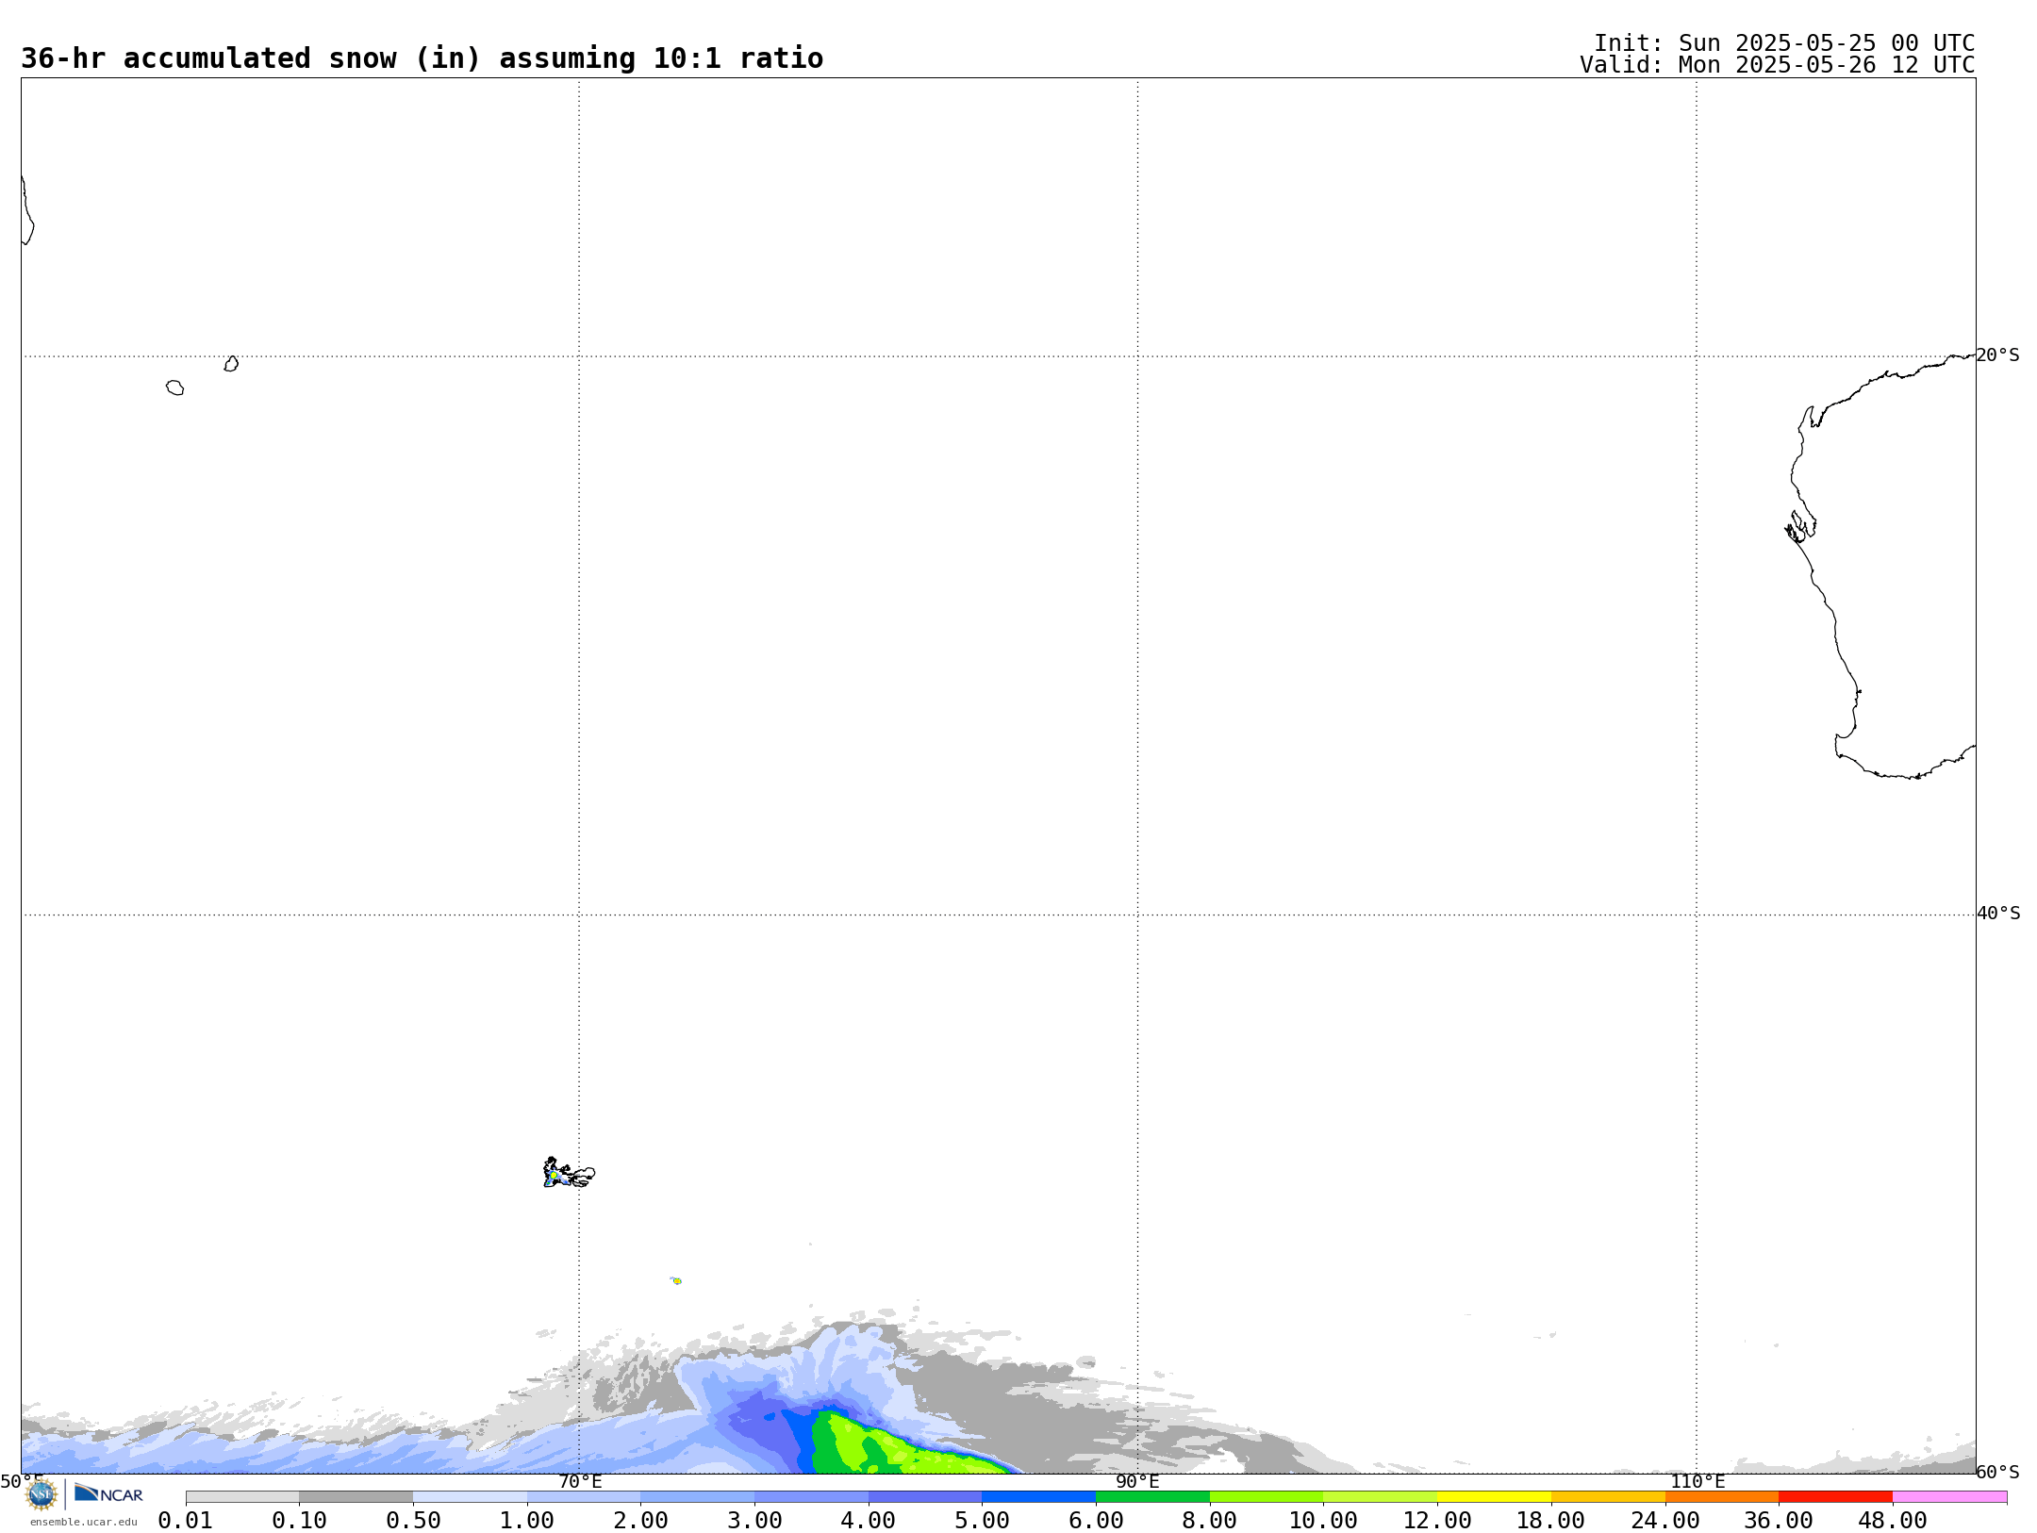Click the 20°S latitude label
The height and width of the screenshot is (1533, 2037).
tap(1998, 355)
